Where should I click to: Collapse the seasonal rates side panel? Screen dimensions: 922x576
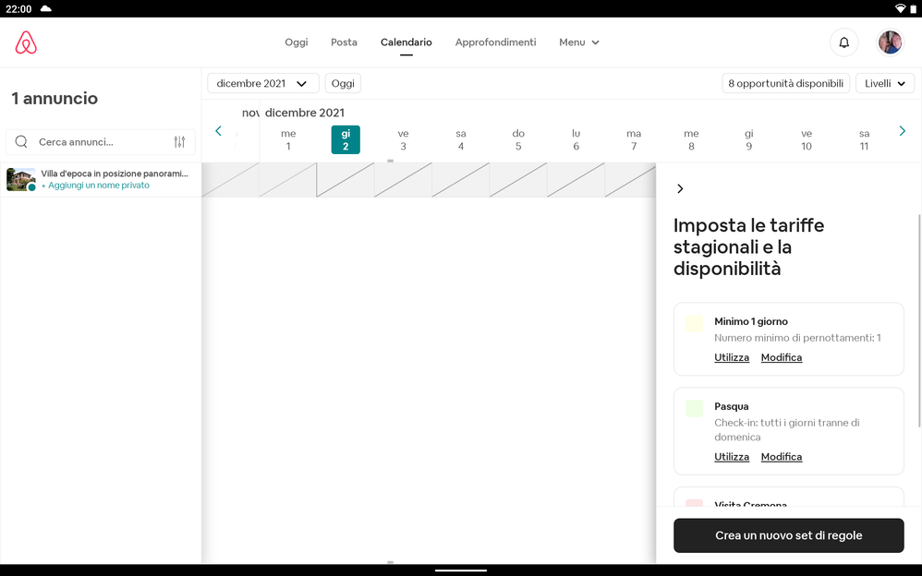click(x=681, y=188)
